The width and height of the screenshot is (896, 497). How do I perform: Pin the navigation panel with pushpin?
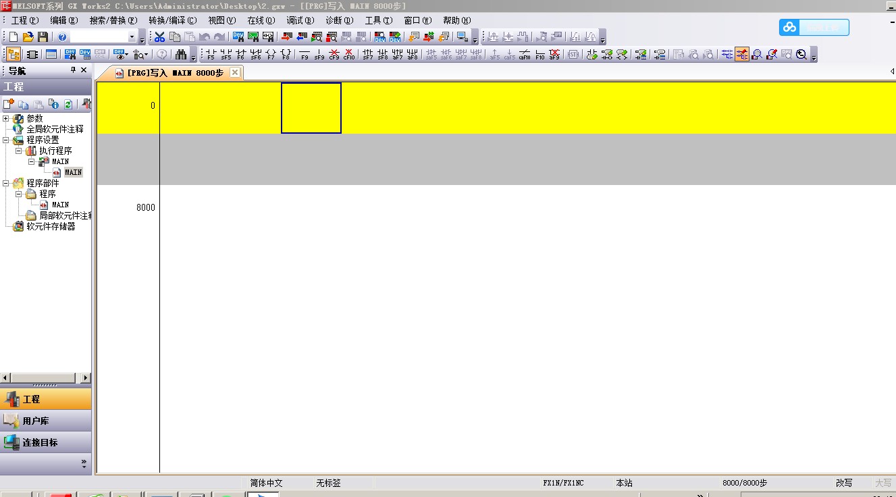click(74, 70)
